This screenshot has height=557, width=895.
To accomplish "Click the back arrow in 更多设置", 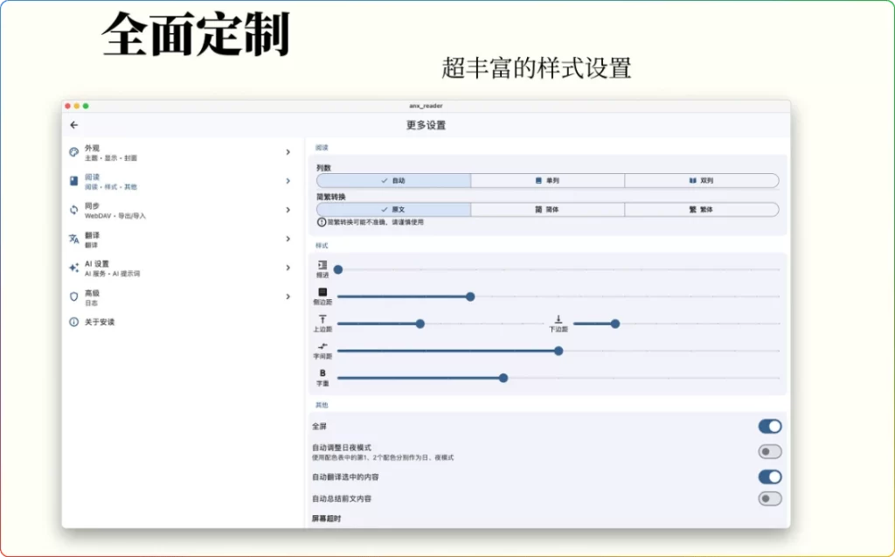I will [x=73, y=124].
